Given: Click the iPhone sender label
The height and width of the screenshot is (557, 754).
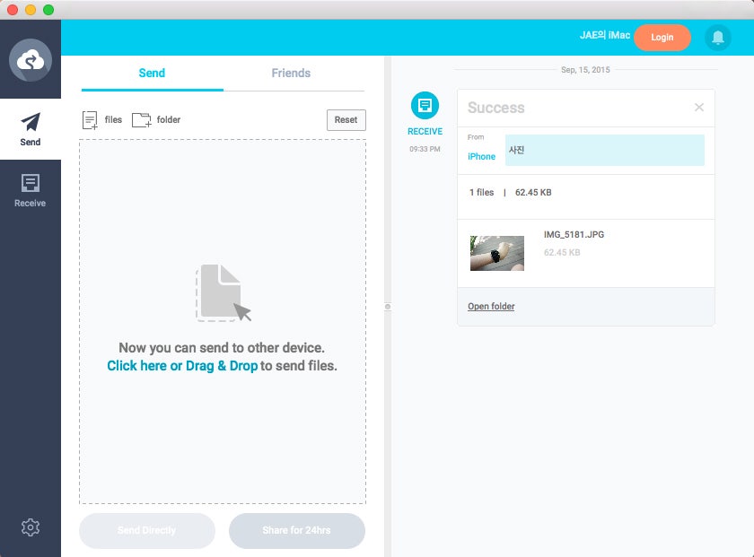Looking at the screenshot, I should [481, 157].
